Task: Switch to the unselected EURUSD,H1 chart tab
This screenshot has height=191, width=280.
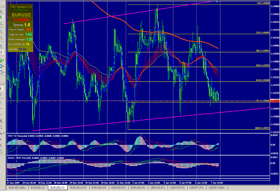Action: pyautogui.click(x=38, y=187)
